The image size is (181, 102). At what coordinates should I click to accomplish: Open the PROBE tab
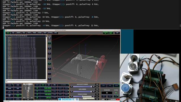(x=35, y=33)
